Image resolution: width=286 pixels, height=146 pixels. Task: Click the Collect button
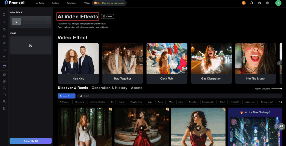[108, 17]
